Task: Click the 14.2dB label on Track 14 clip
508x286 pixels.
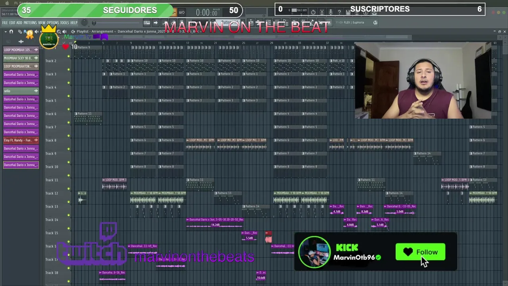Action: click(216, 225)
